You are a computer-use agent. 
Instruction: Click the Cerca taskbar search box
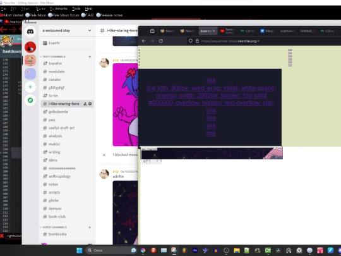(x=111, y=250)
